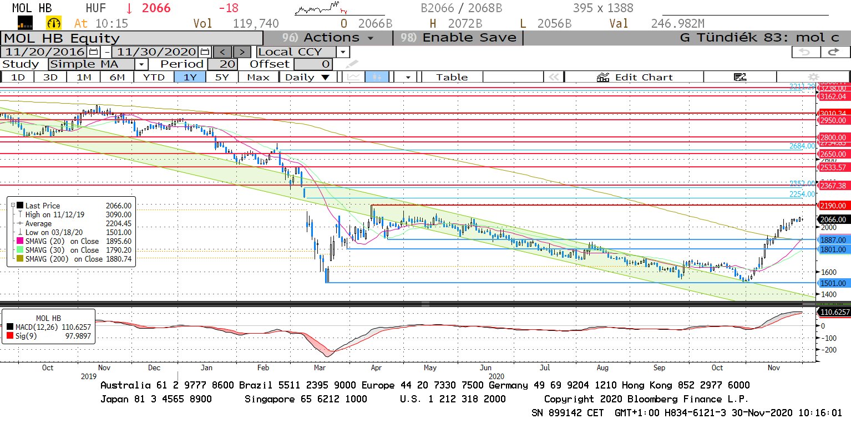Select the 6M range tab
Screen dimensions: 851x429
(x=117, y=77)
